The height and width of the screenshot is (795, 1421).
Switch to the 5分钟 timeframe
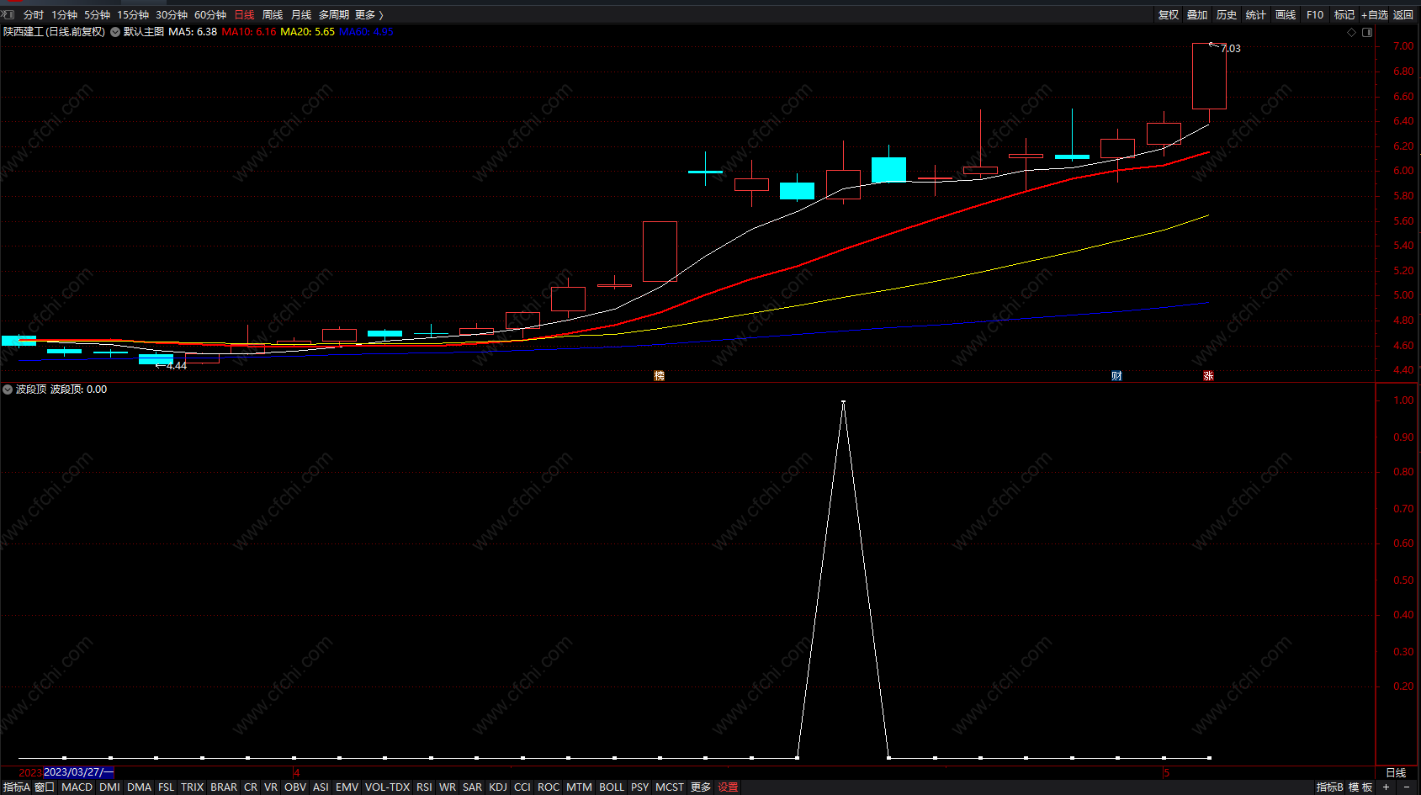click(x=97, y=14)
